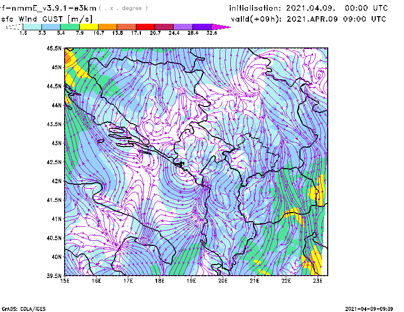The height and width of the screenshot is (312, 404).
Task: Click the '42.5N' latitude label
Action: (x=54, y=162)
